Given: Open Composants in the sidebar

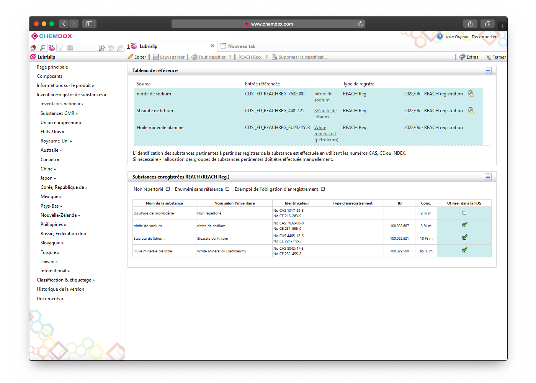Looking at the screenshot, I should pyautogui.click(x=49, y=76).
